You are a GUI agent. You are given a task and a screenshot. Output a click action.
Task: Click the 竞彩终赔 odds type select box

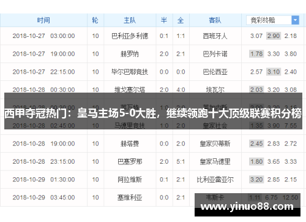272,20
